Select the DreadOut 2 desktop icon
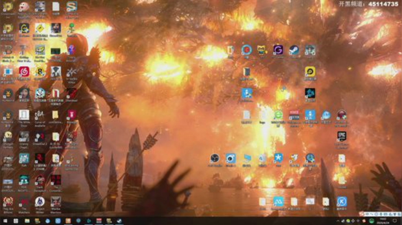The width and height of the screenshot is (402, 225). point(40,137)
